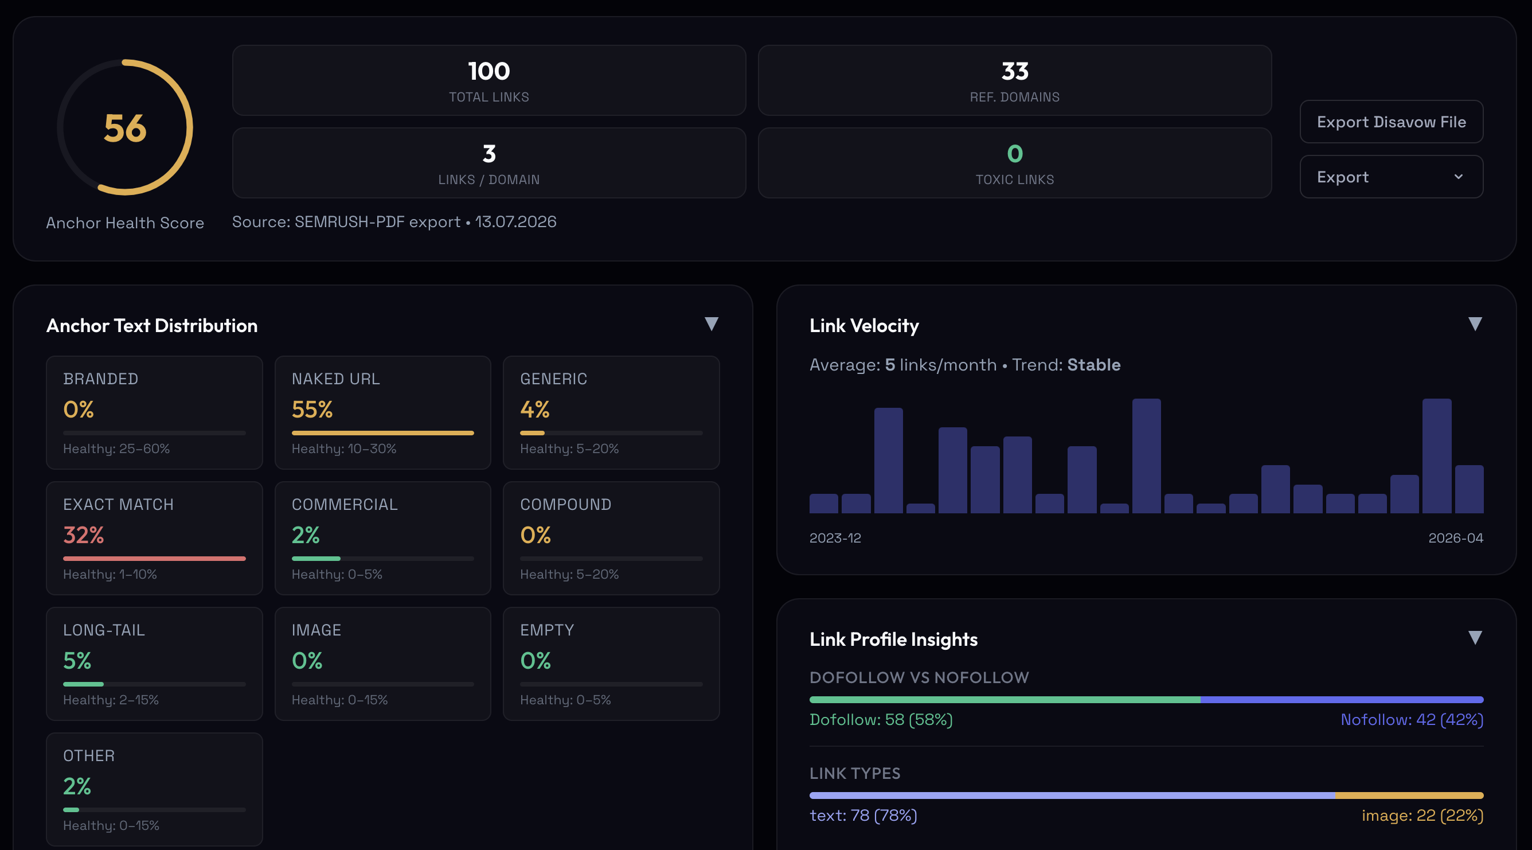Click 'Nofollow: 42 (42%)' label
The height and width of the screenshot is (850, 1532).
click(x=1412, y=720)
